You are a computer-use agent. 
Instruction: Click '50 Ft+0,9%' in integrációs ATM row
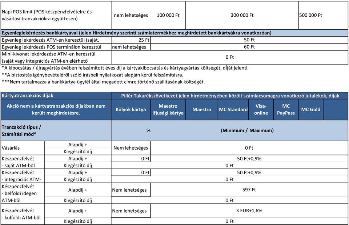[x=249, y=172]
